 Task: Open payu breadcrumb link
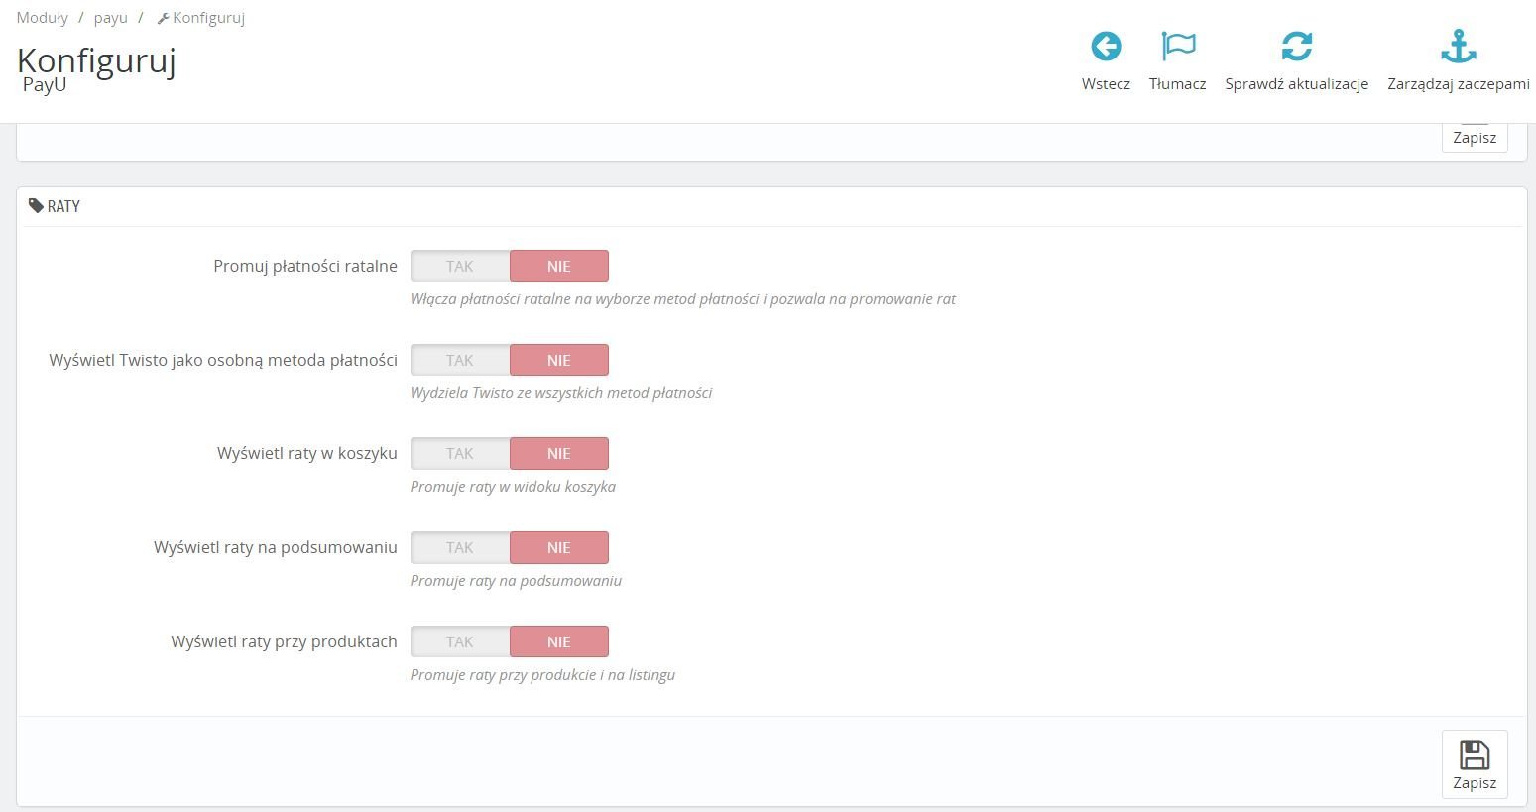111,18
